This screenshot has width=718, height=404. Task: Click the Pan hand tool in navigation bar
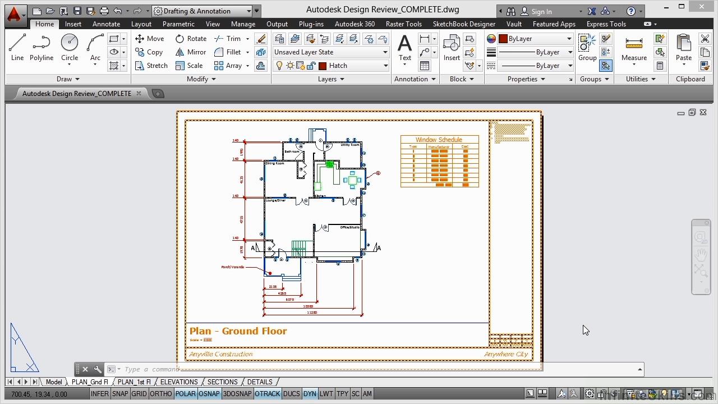pyautogui.click(x=701, y=254)
